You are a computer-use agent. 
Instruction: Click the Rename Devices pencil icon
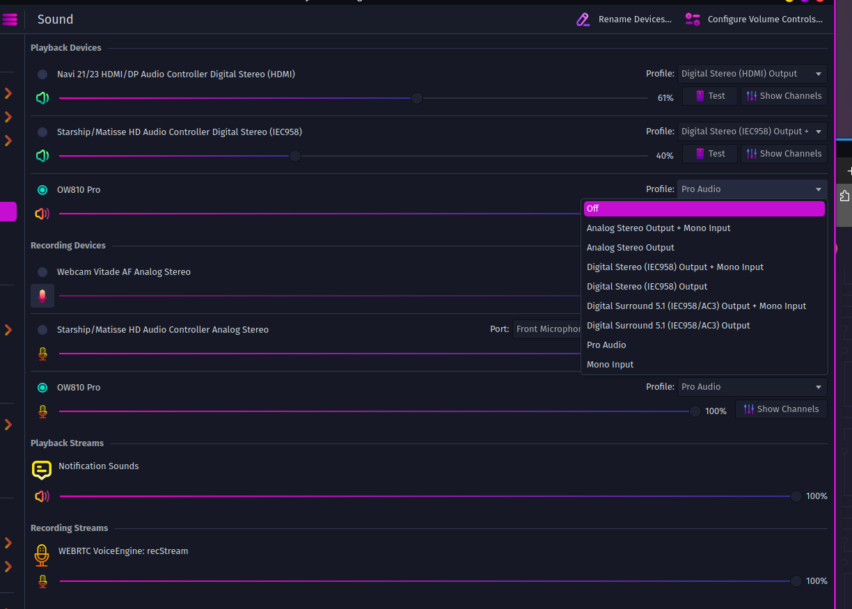(x=583, y=19)
